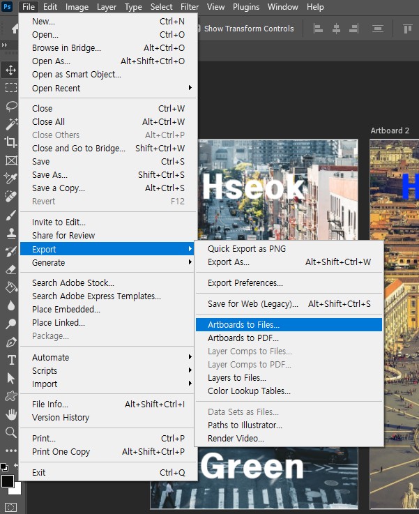419x514 pixels.
Task: Open the Filter menu
Action: 190,7
